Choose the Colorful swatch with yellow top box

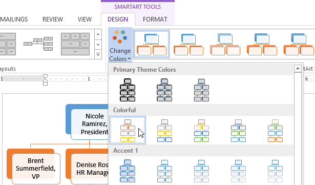[x=275, y=130]
